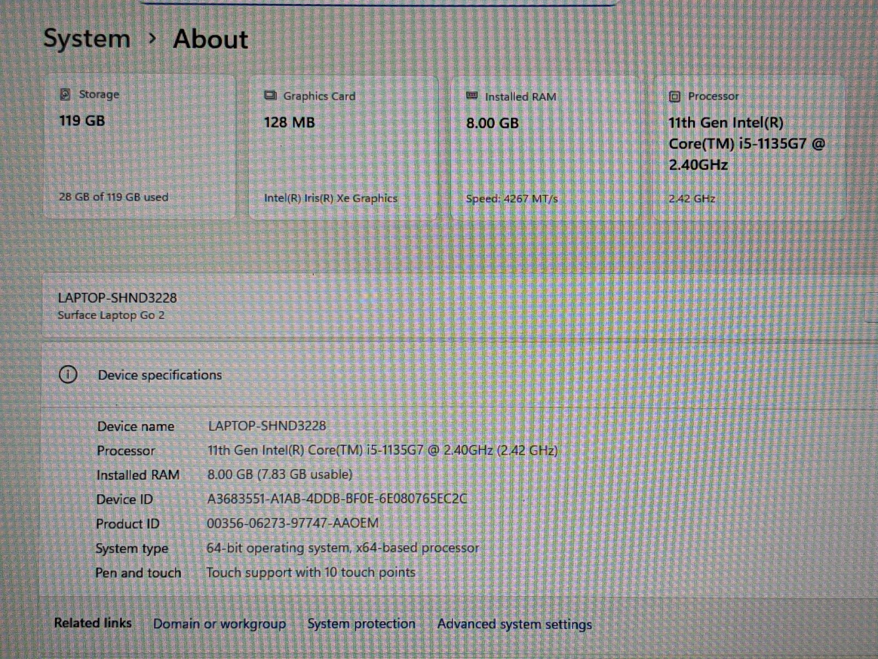
Task: Open the Storage card showing 119 GB
Action: [x=139, y=146]
